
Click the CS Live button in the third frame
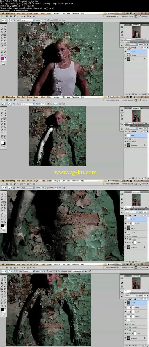click(144, 184)
